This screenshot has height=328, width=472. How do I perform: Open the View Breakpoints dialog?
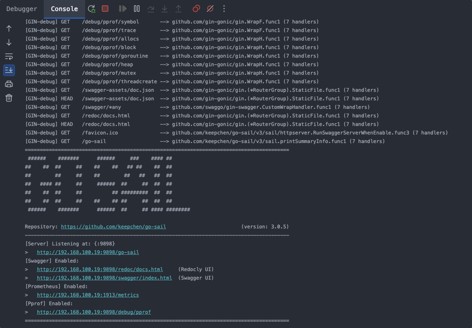(x=196, y=9)
